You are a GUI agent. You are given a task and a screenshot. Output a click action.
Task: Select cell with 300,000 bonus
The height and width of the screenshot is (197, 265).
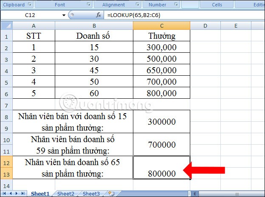coord(161,47)
